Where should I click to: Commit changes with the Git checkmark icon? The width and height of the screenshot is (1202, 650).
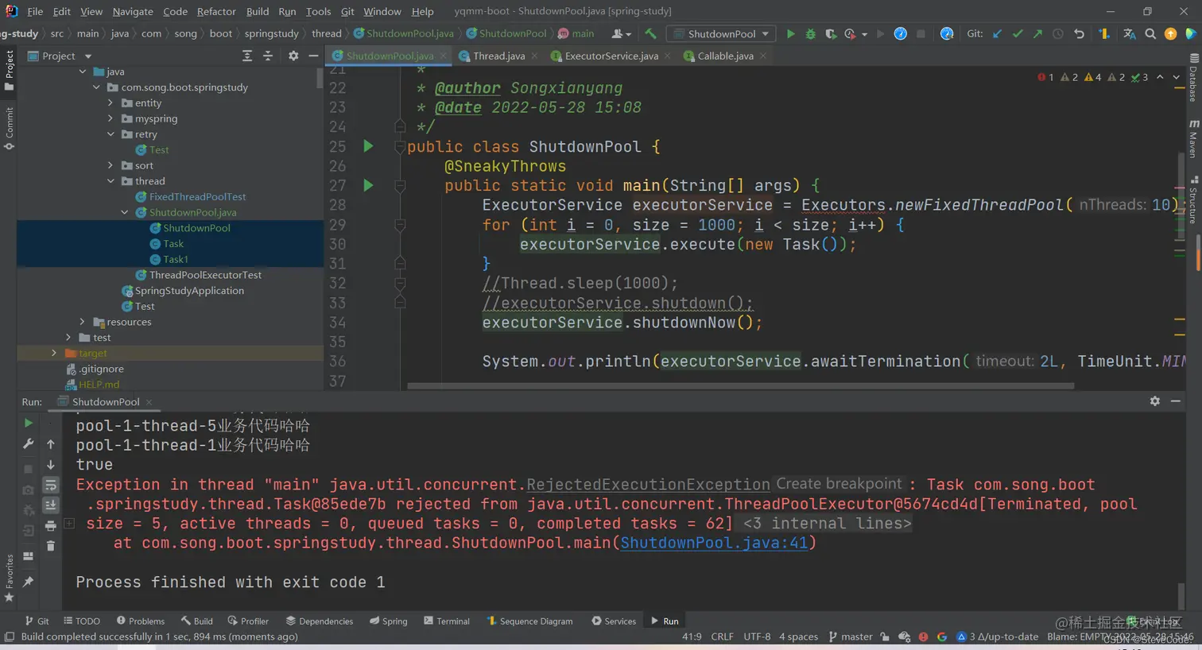pyautogui.click(x=1018, y=34)
